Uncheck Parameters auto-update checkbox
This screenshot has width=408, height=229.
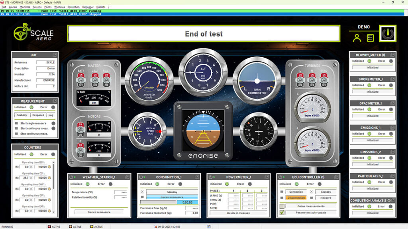(x=282, y=212)
